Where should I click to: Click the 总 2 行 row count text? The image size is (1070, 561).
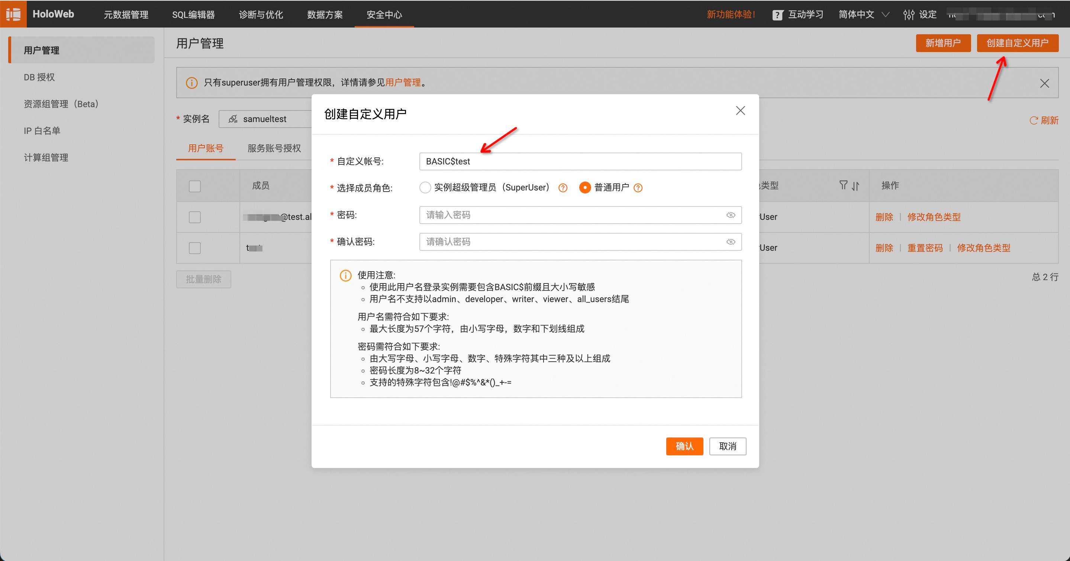1045,277
